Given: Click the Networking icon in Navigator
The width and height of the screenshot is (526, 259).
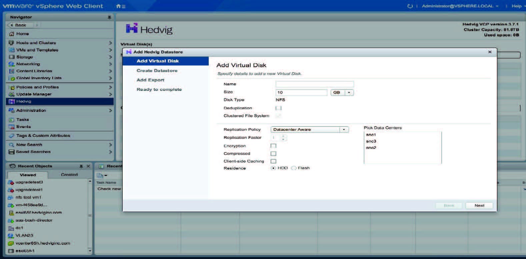Looking at the screenshot, I should pyautogui.click(x=12, y=64).
